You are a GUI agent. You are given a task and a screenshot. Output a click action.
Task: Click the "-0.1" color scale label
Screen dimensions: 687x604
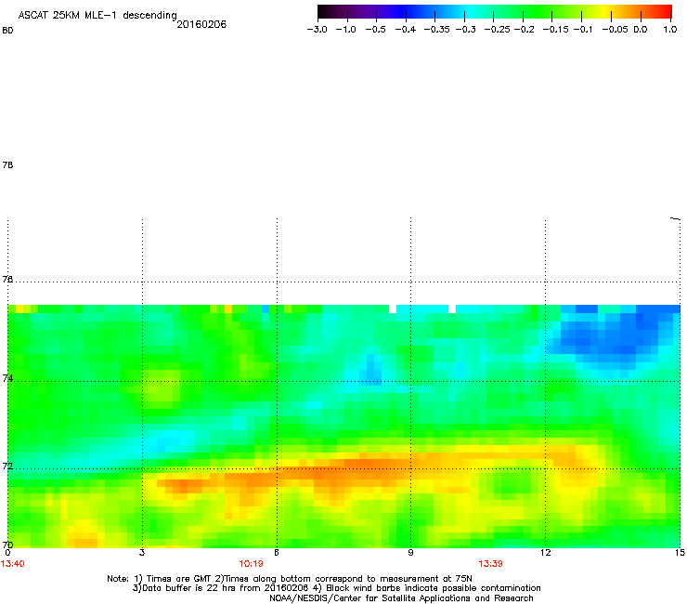(583, 30)
